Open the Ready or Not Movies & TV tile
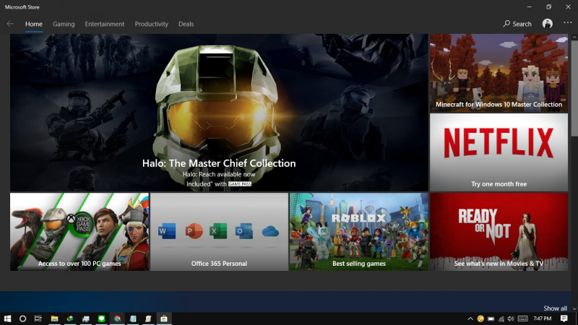The width and height of the screenshot is (578, 325). [x=499, y=232]
